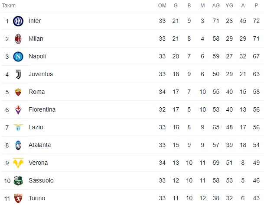Screen dimensions: 264x205
Task: Click the Napoli club logo
Action: [18, 56]
